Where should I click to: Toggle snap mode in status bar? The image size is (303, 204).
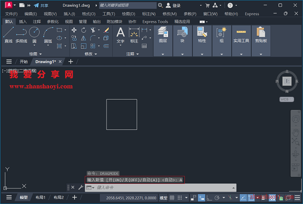180,198
